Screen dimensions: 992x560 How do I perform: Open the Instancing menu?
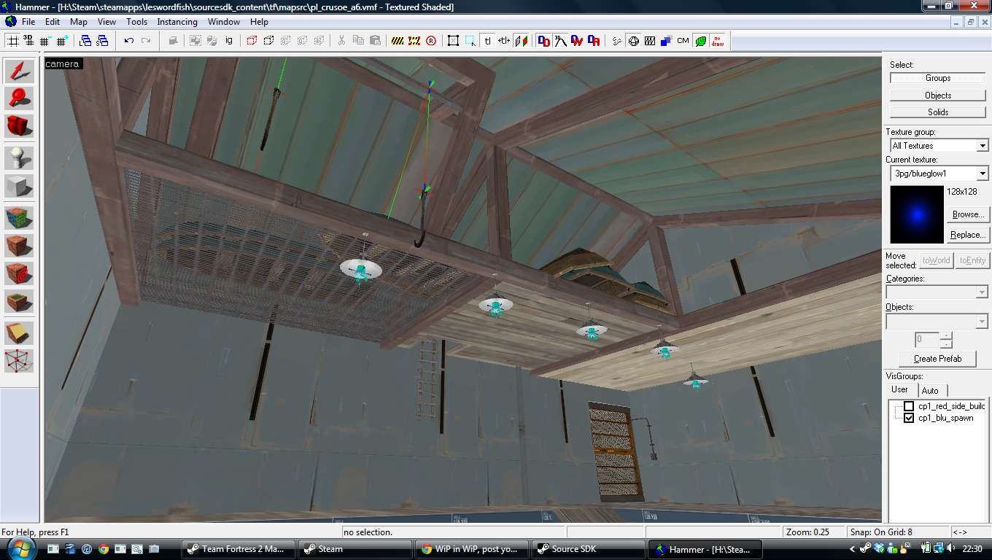tap(177, 22)
